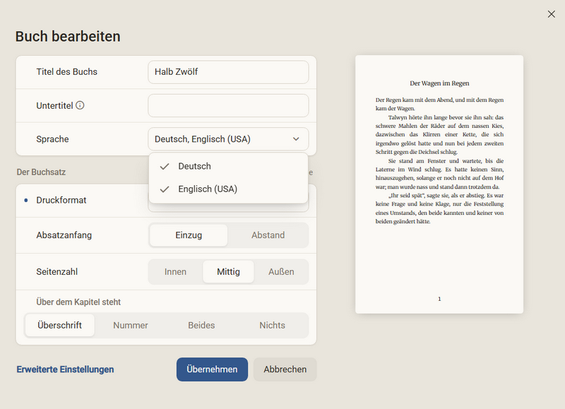The width and height of the screenshot is (565, 409).
Task: Open Erweiterte Einstellungen link
Action: (x=65, y=369)
